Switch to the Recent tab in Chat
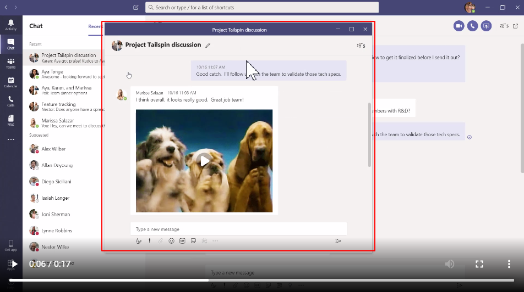524x292 pixels. 95,26
